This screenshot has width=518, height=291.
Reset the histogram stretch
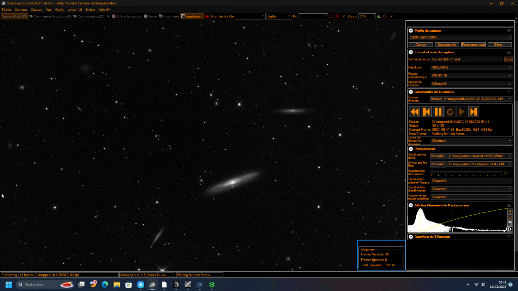click(x=510, y=217)
